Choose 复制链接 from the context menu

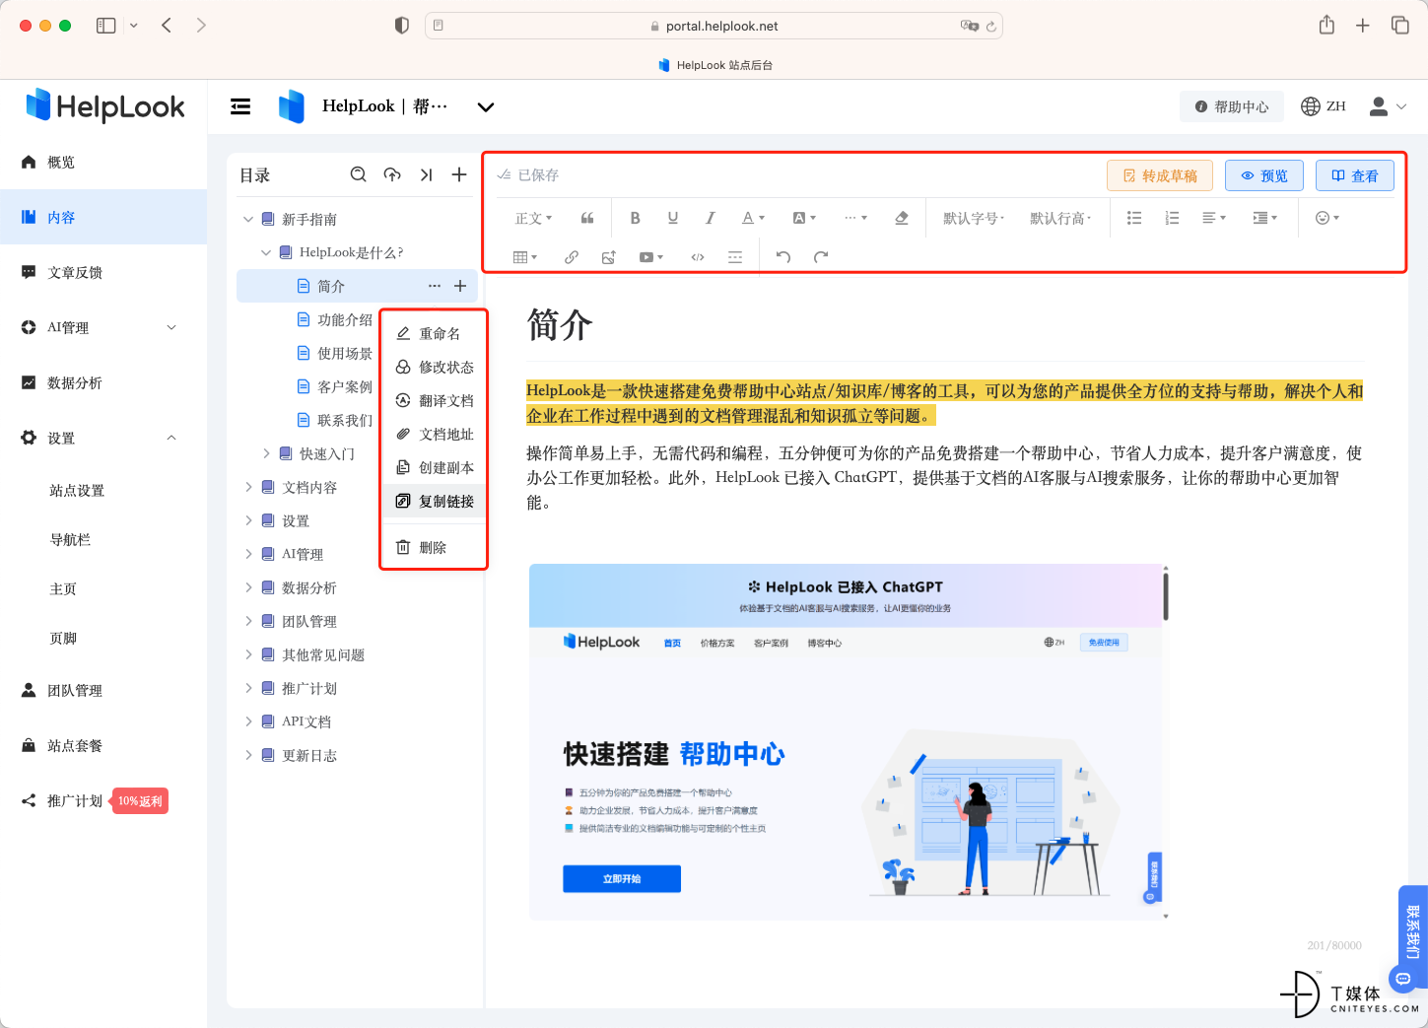(x=434, y=501)
